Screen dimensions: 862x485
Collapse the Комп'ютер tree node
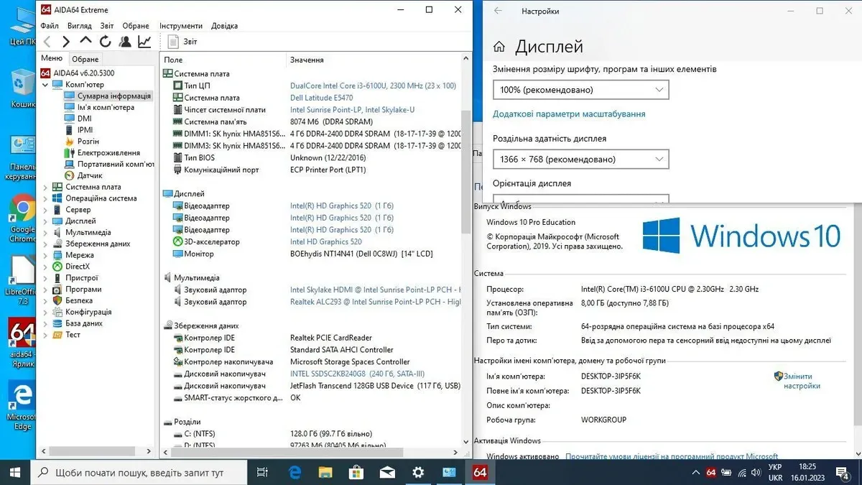tap(46, 85)
